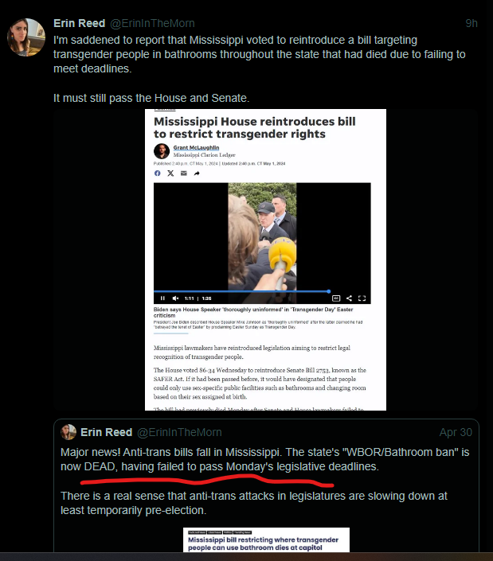493x561 pixels.
Task: Open quoted tweet's Apr 30 timestamp
Action: [x=456, y=432]
